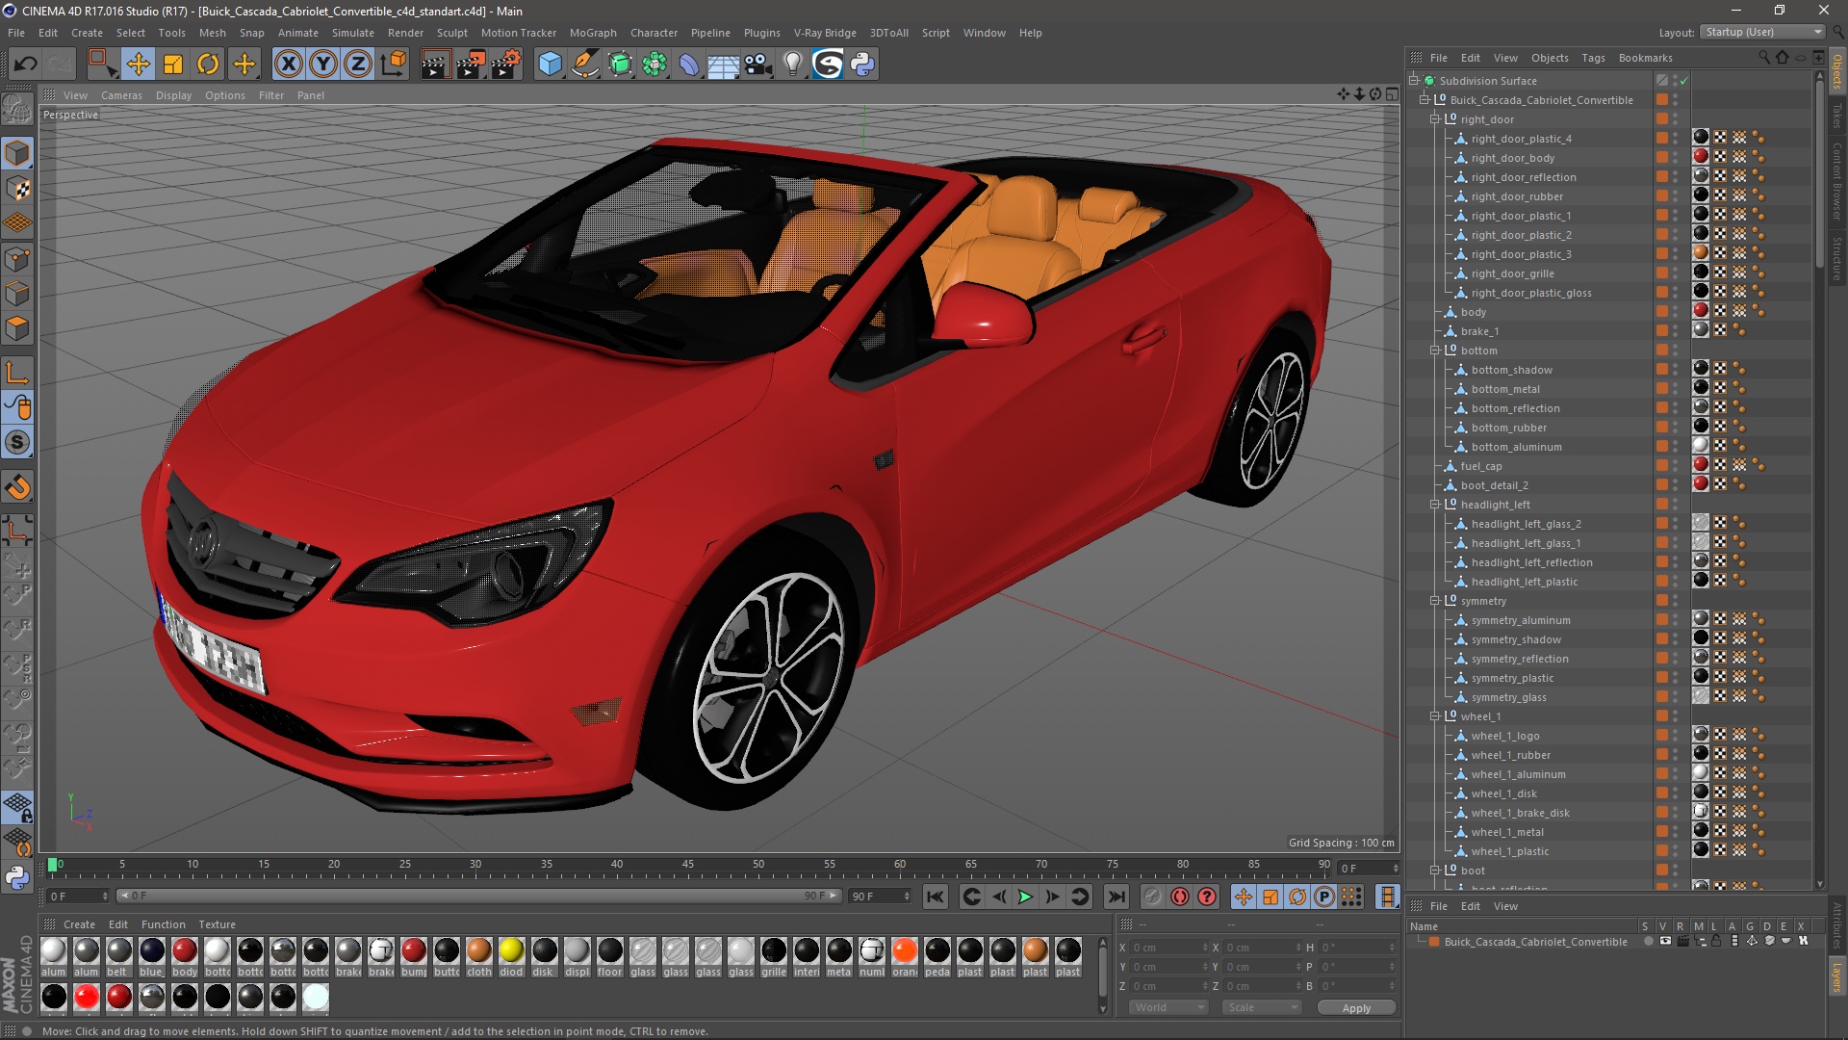
Task: Select the red body material swatch
Action: tap(185, 951)
